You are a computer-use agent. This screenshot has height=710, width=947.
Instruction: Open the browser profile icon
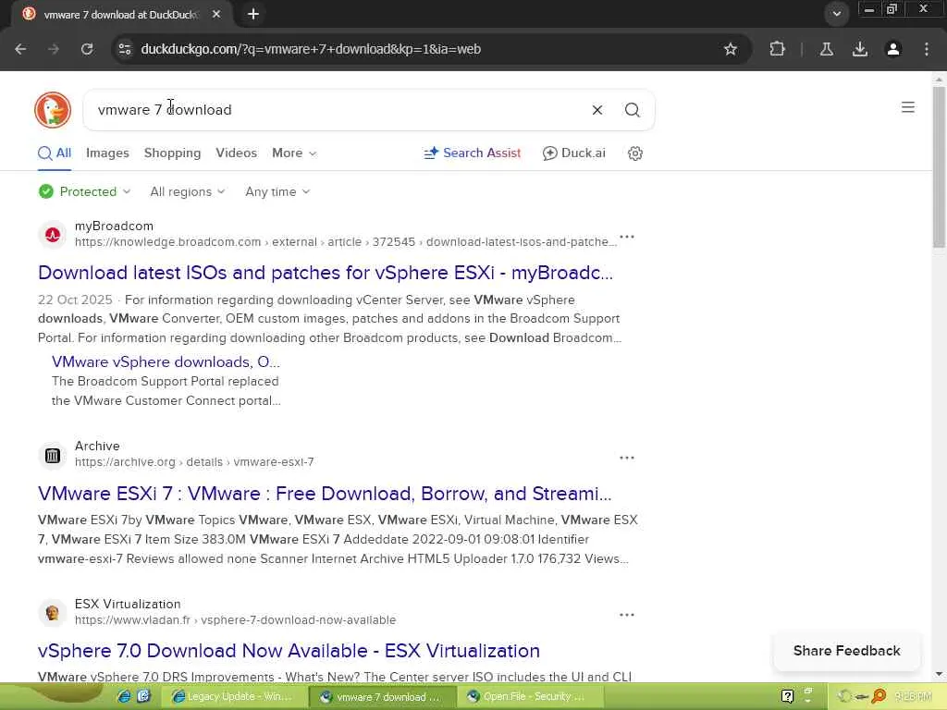893,49
